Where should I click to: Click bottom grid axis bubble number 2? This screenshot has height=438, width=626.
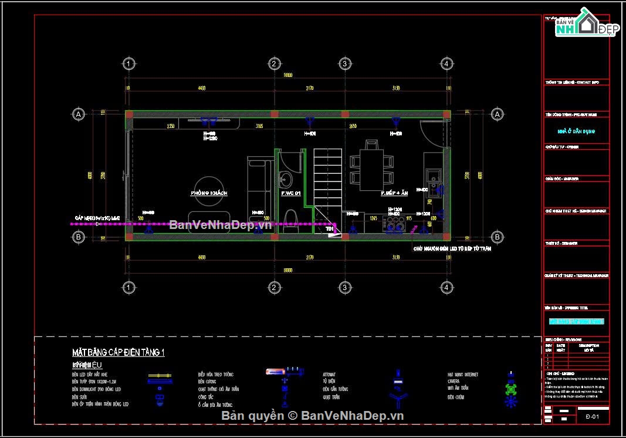click(273, 287)
